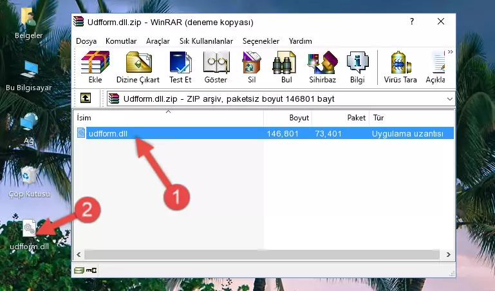Click the key password icon in status bar
This screenshot has height=291, width=495.
click(x=91, y=270)
